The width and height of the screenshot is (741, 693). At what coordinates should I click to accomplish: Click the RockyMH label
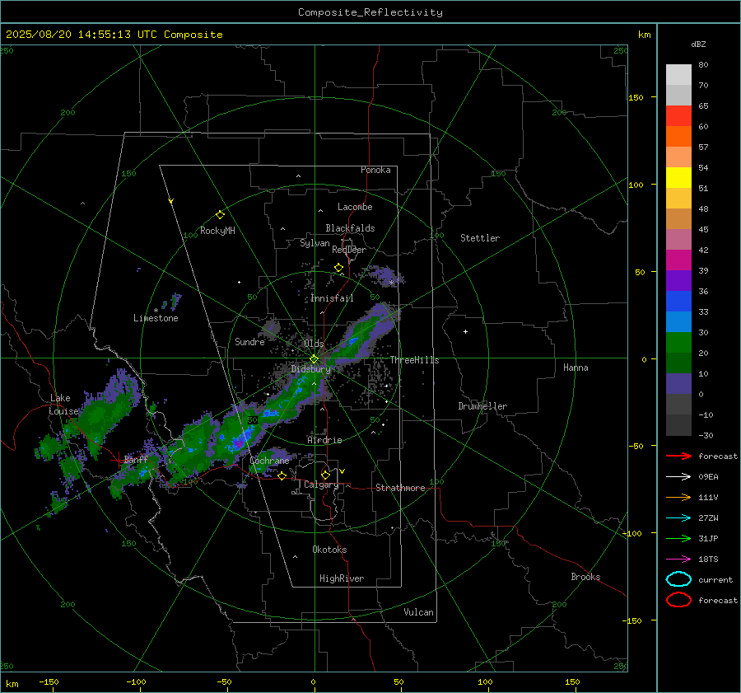217,231
